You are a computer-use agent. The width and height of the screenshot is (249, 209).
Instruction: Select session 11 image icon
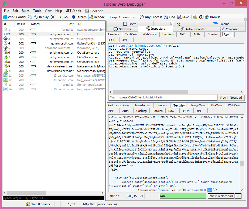6,76
